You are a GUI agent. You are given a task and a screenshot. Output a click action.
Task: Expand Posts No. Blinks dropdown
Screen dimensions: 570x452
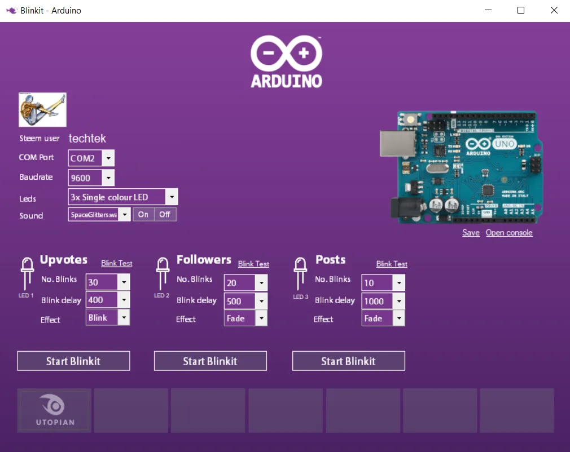(x=399, y=283)
